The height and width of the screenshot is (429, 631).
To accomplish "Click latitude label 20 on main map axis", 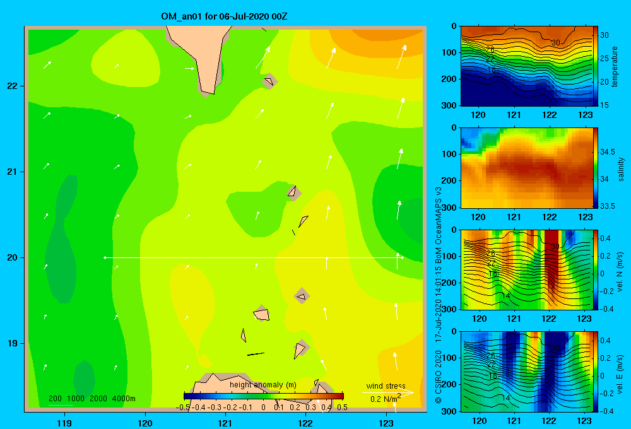I will (13, 257).
